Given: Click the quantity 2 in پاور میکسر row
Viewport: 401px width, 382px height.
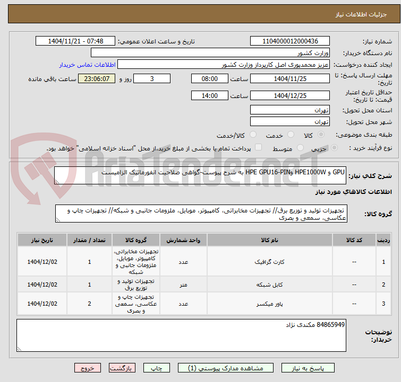Looking at the screenshot, I should (89, 304).
